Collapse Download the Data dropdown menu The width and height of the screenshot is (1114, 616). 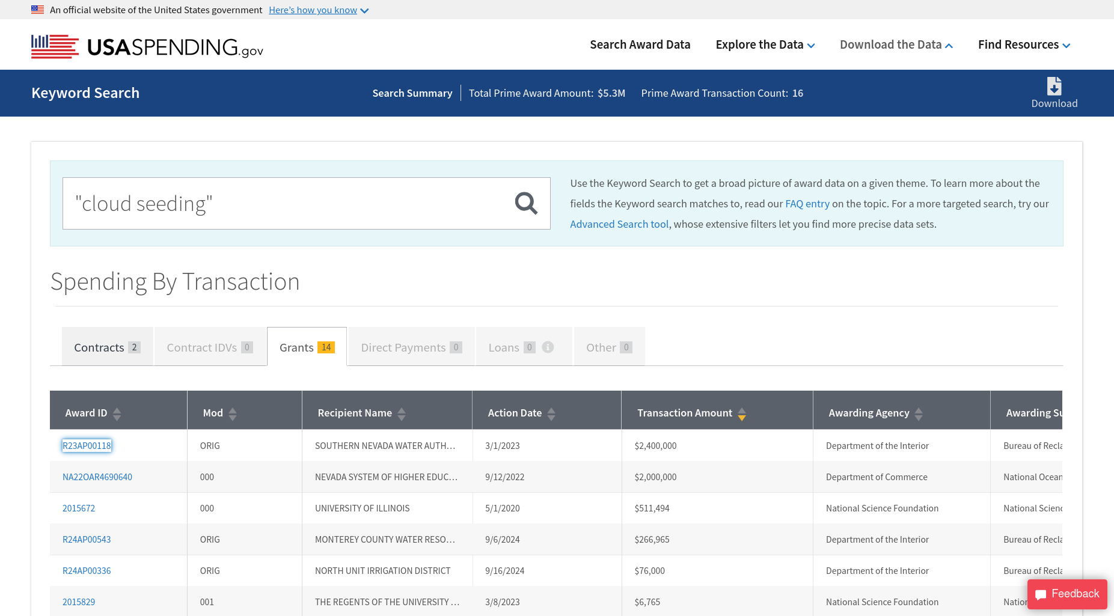pyautogui.click(x=896, y=44)
